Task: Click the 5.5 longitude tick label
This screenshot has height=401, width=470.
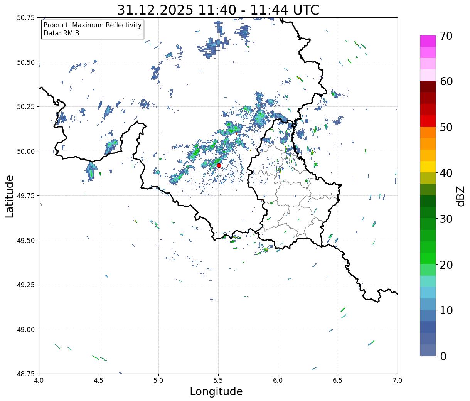Action: 218,380
